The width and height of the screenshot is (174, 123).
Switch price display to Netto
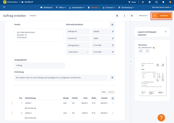pyautogui.click(x=104, y=92)
